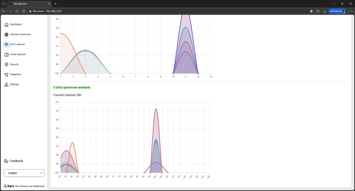The width and height of the screenshot is (355, 191).
Task: Click the InPrivate profile button
Action: coord(338,11)
